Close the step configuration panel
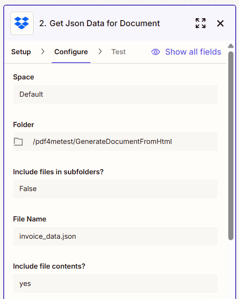 [220, 23]
